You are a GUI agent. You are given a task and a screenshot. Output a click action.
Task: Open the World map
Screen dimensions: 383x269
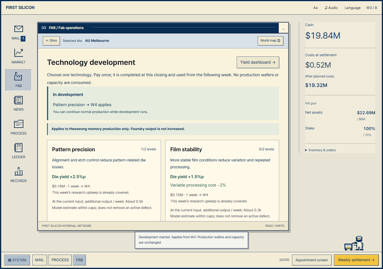coord(270,41)
